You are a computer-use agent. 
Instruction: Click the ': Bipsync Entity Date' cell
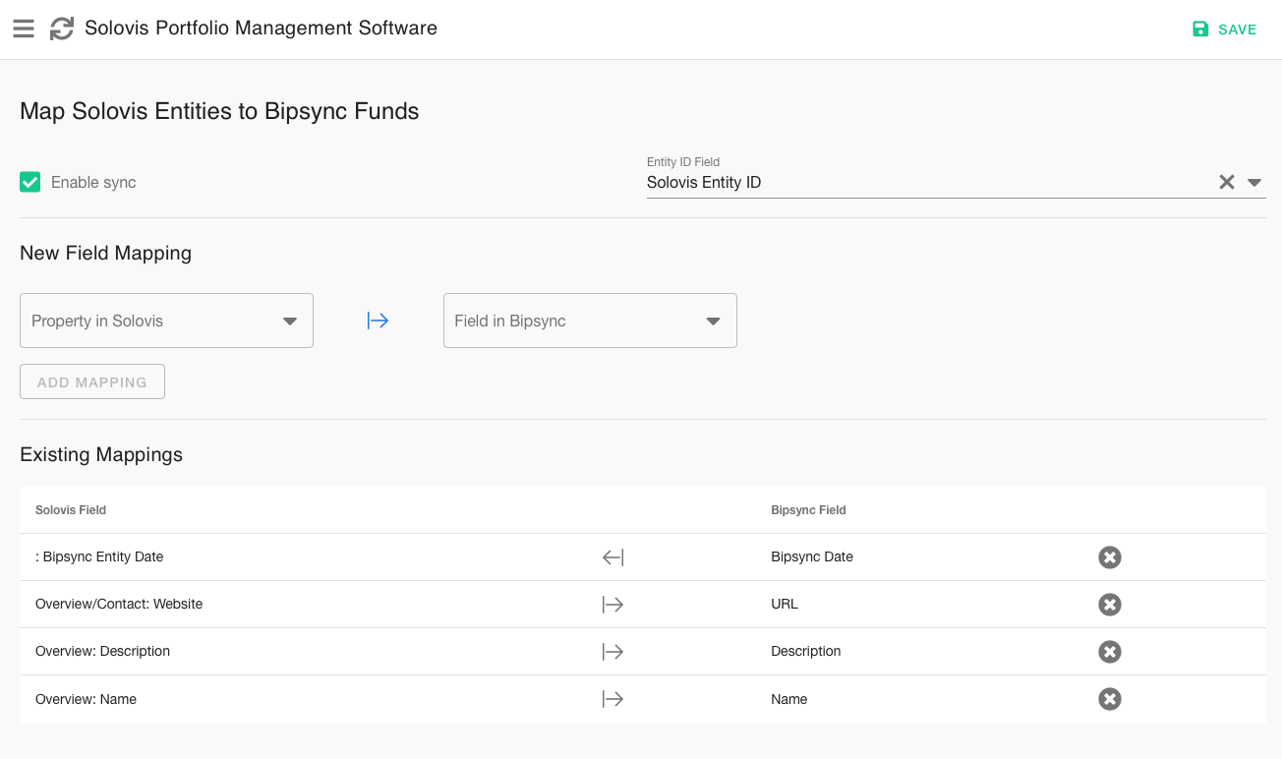click(99, 556)
